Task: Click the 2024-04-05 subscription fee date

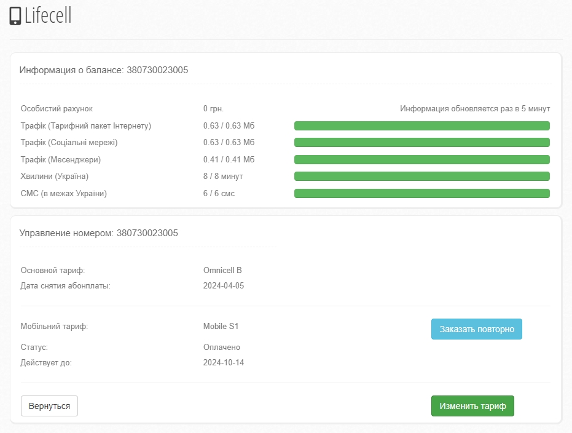Action: point(224,286)
